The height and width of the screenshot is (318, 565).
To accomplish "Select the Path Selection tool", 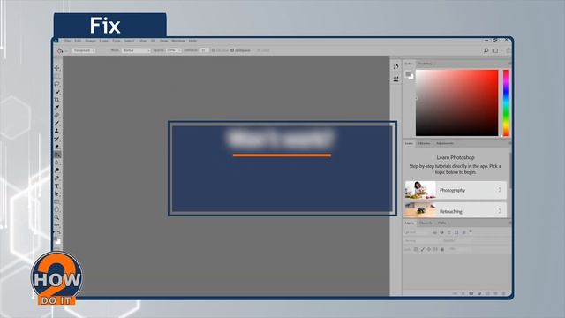I will tap(56, 194).
